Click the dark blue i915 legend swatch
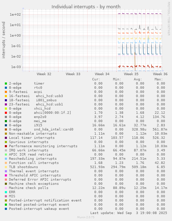This screenshot has width=172, height=221. click(6, 125)
